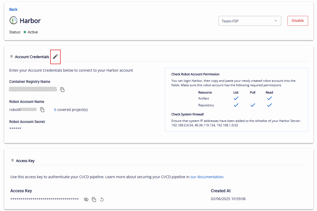Click the Repository Read checkmark
Viewport: 317px width, 211px height.
[x=269, y=105]
